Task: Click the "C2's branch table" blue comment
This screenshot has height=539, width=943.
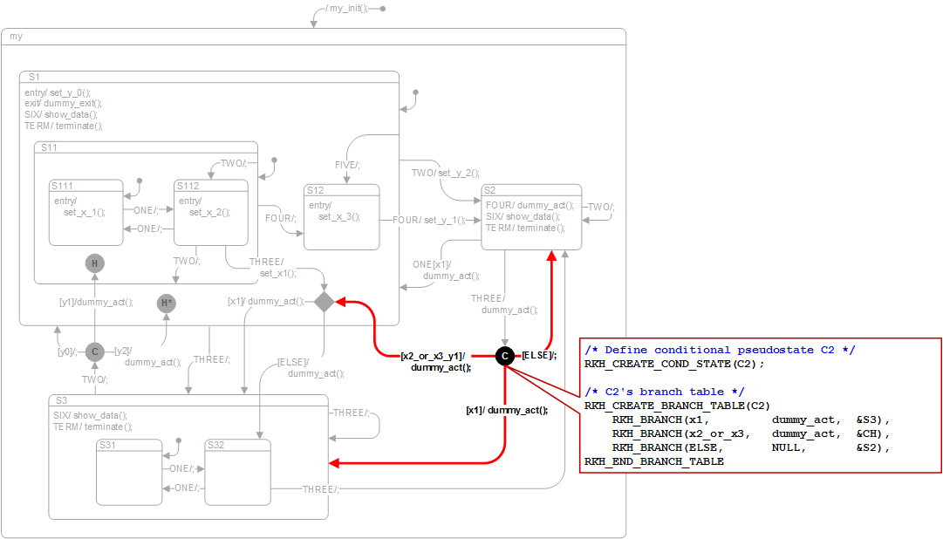Action: tap(665, 392)
